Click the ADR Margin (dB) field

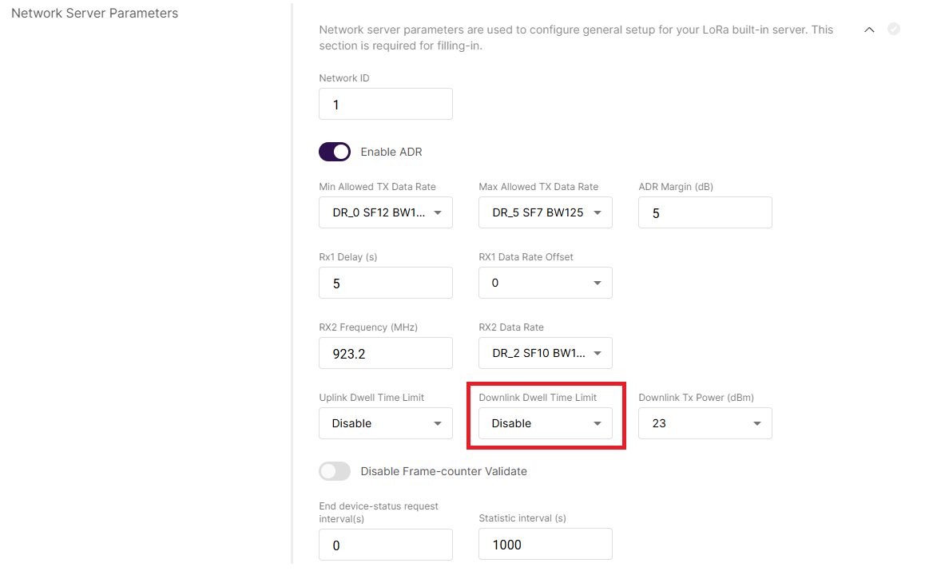tap(705, 213)
